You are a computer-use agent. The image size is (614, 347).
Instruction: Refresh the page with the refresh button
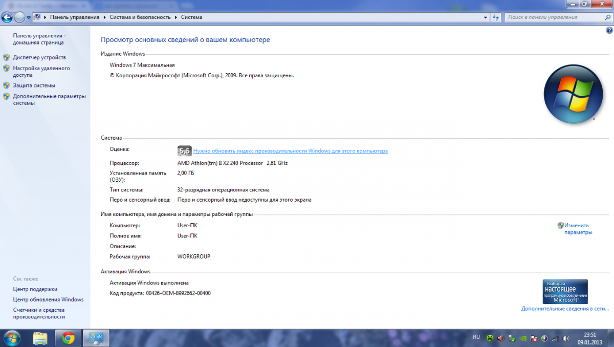coord(495,17)
